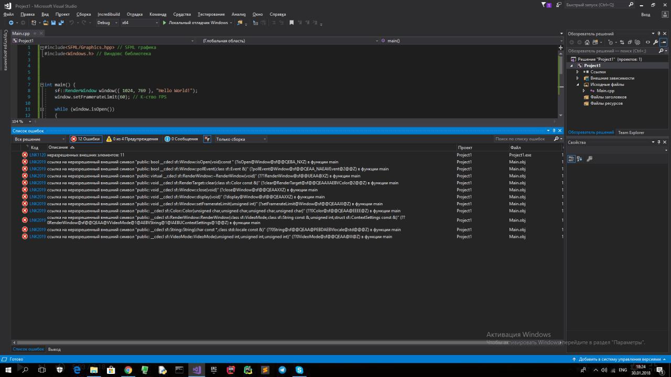Open the Средства menu
Screen dimensions: 671x377
[182, 14]
